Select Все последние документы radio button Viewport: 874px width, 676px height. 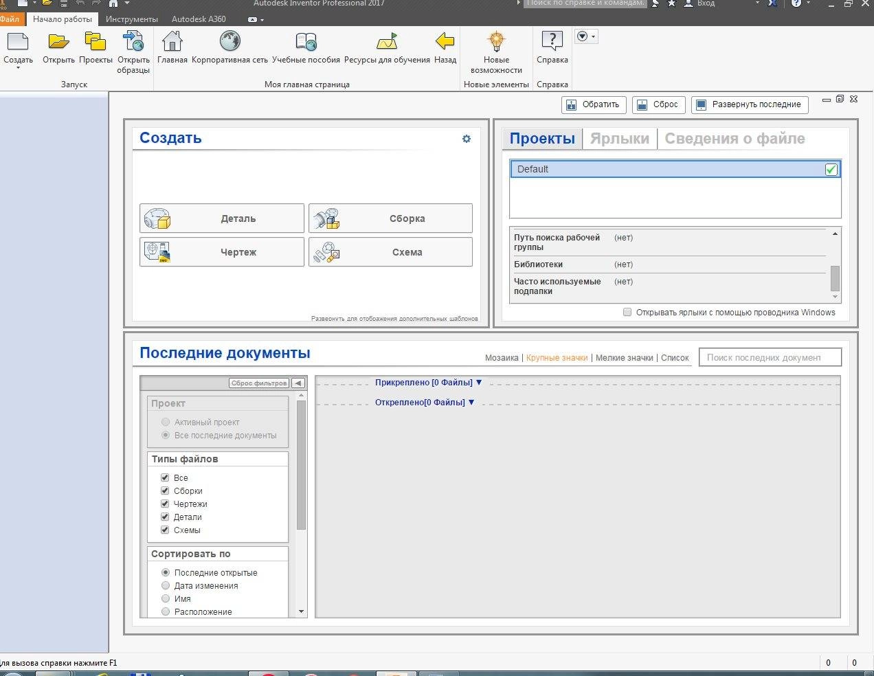click(x=166, y=435)
